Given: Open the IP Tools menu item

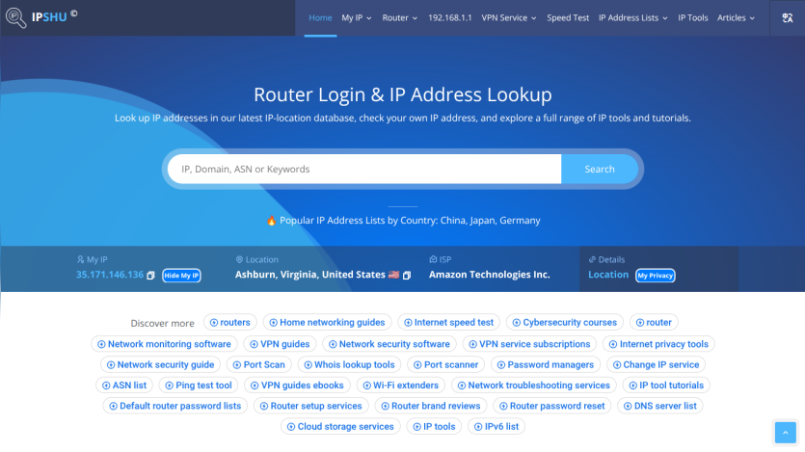Looking at the screenshot, I should pyautogui.click(x=692, y=18).
